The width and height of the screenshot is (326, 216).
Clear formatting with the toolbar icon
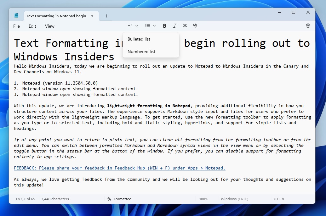click(x=195, y=26)
